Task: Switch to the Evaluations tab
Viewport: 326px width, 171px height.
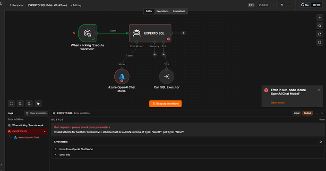Action: 179,11
